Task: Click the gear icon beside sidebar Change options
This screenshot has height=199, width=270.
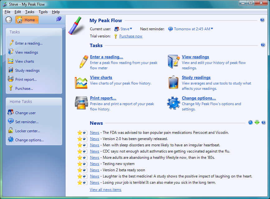Action: click(x=11, y=139)
